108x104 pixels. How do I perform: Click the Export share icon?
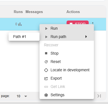click(46, 78)
